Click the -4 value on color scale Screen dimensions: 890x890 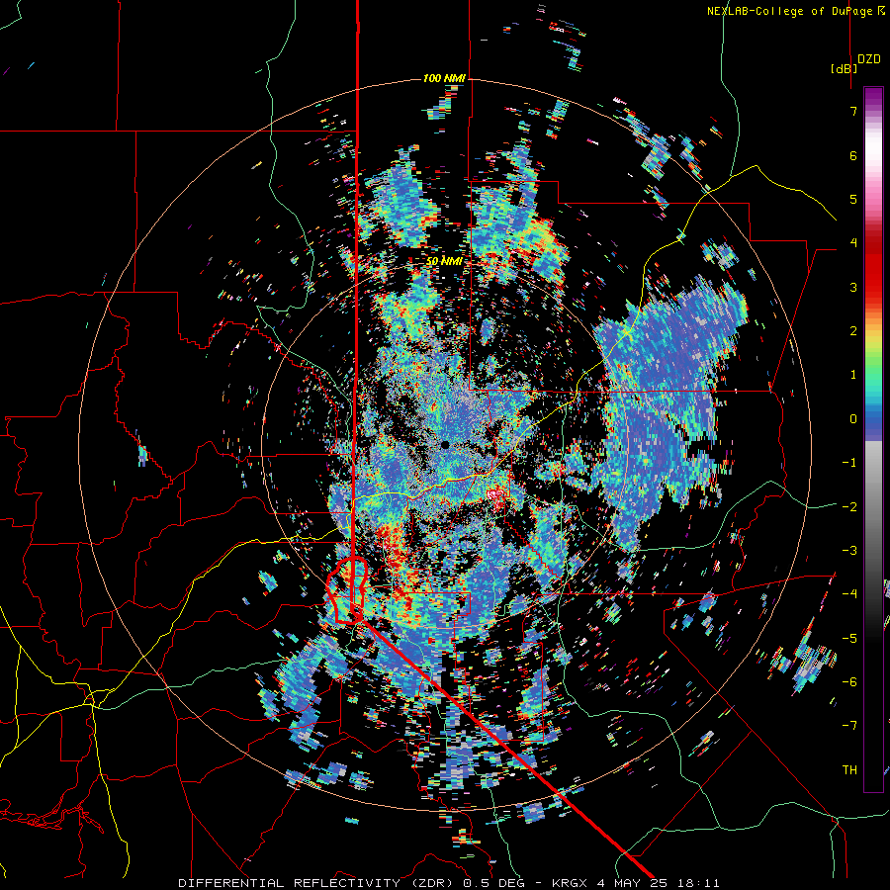(849, 594)
